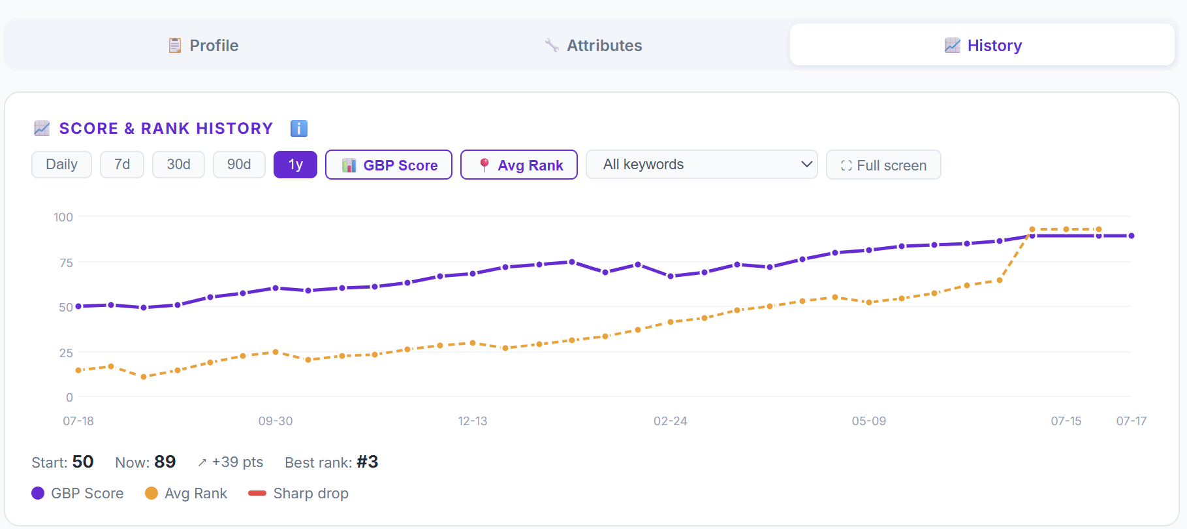1187x529 pixels.
Task: Choose the 90d time range
Action: [x=239, y=165]
